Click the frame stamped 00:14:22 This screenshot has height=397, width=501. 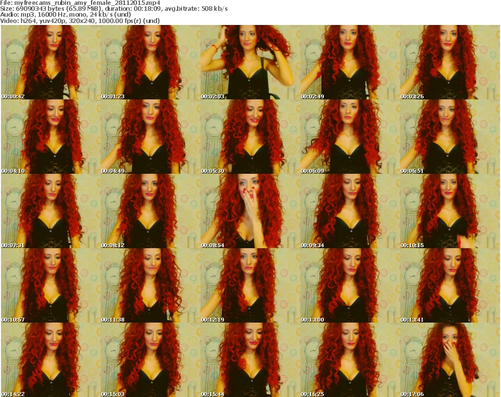coord(51,360)
